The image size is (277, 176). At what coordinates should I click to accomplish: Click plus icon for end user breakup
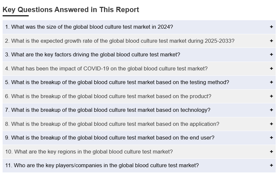click(x=271, y=138)
